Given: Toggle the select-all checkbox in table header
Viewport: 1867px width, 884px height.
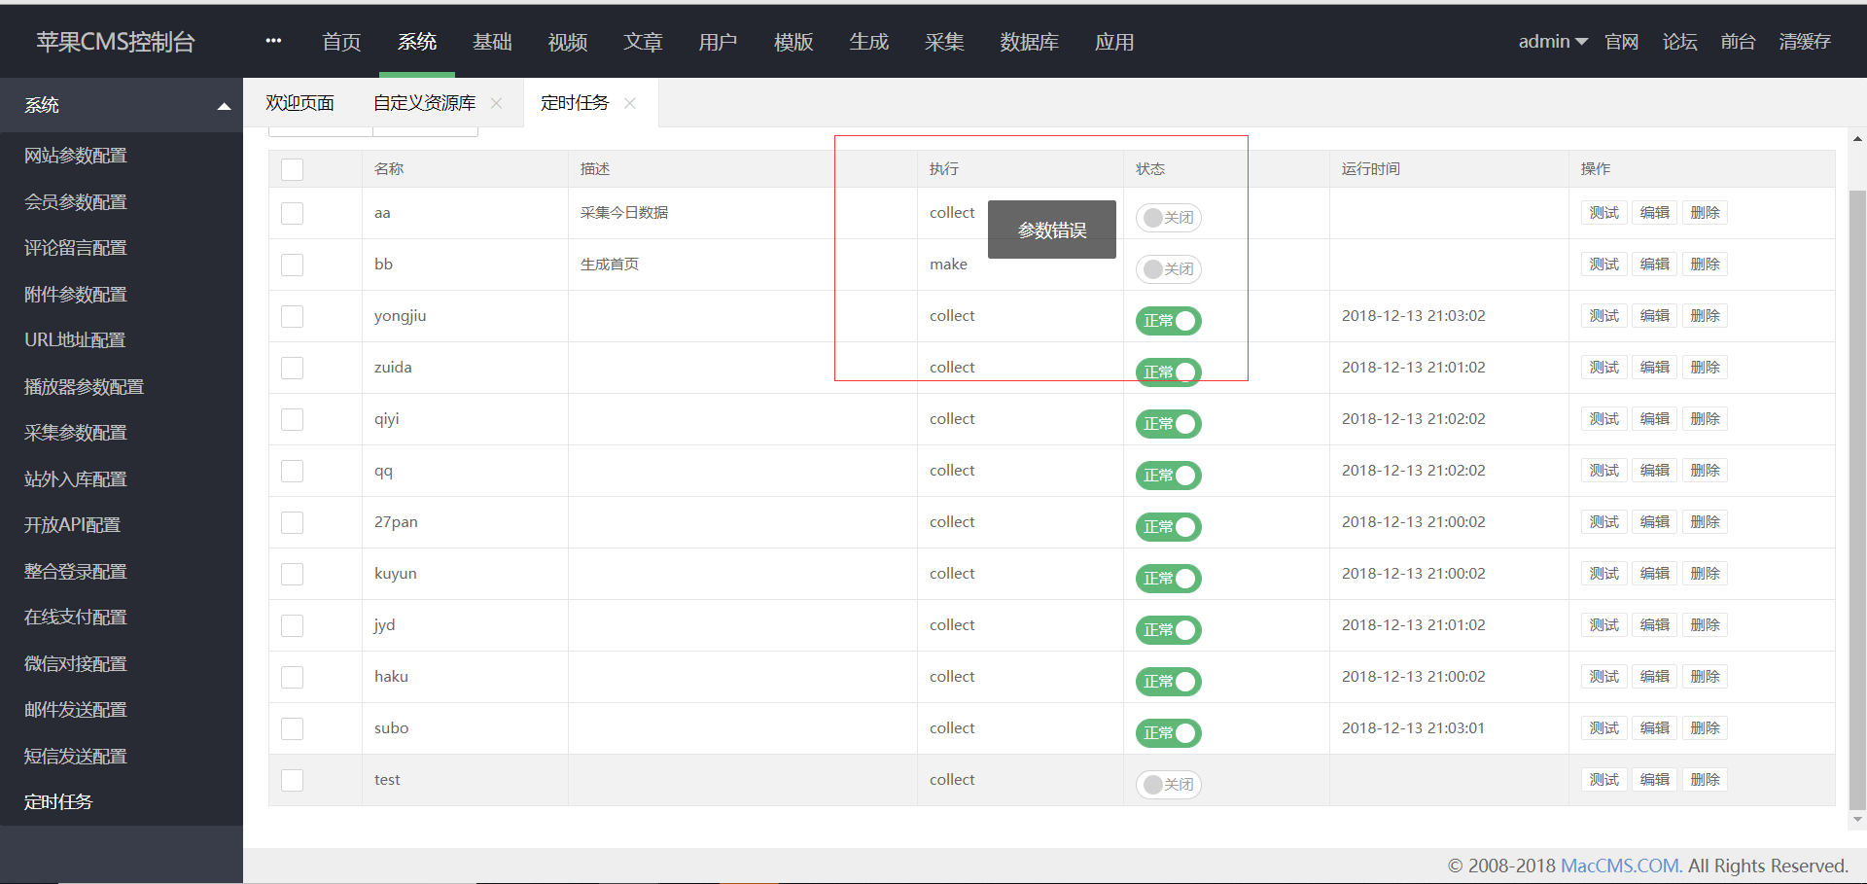Looking at the screenshot, I should click(292, 169).
